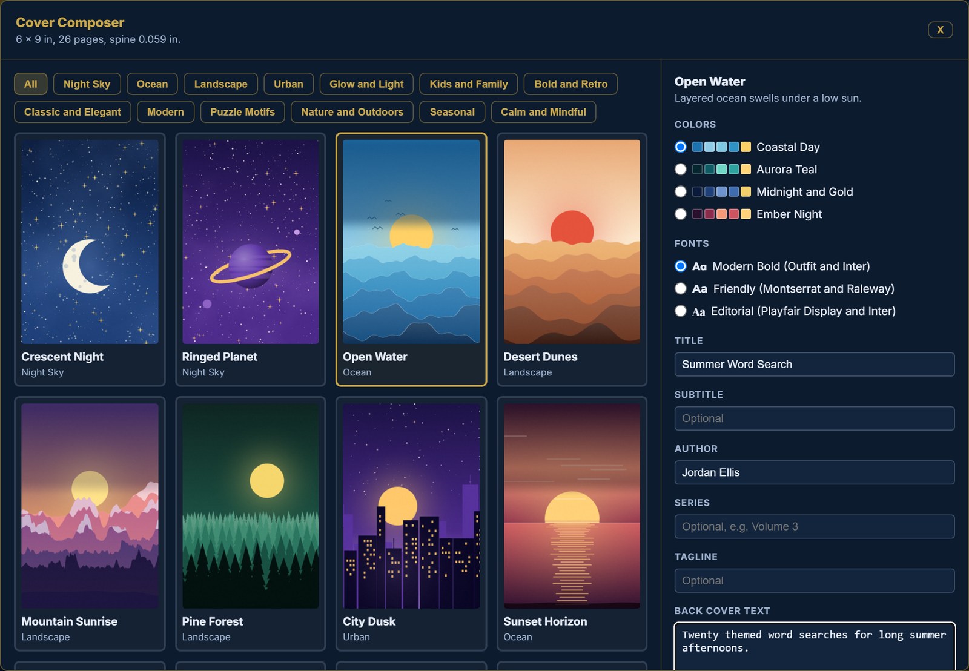Viewport: 969px width, 671px height.
Task: Pick the Ember Night color radio button
Action: point(681,214)
